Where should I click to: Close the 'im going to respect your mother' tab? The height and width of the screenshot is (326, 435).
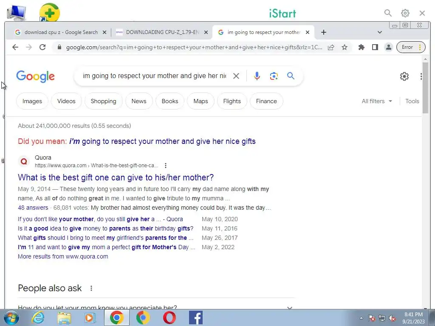(x=308, y=32)
